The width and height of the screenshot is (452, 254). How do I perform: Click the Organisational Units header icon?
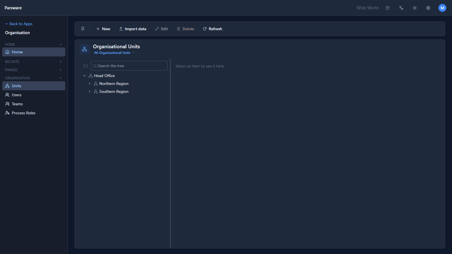pos(84,49)
